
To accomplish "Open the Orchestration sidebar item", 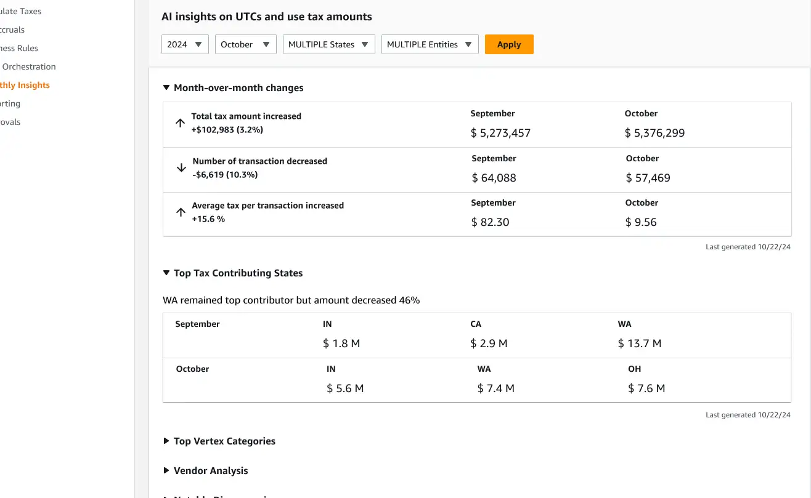I will [x=28, y=66].
